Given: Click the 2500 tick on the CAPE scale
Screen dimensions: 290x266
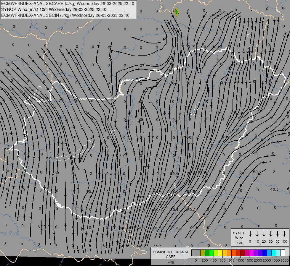Looking at the screenshot, I should click(267, 260).
